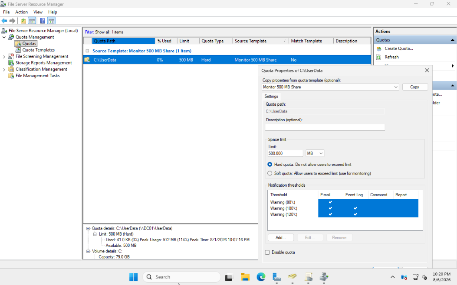Sort by % Used column header
The image size is (457, 285).
(x=166, y=41)
